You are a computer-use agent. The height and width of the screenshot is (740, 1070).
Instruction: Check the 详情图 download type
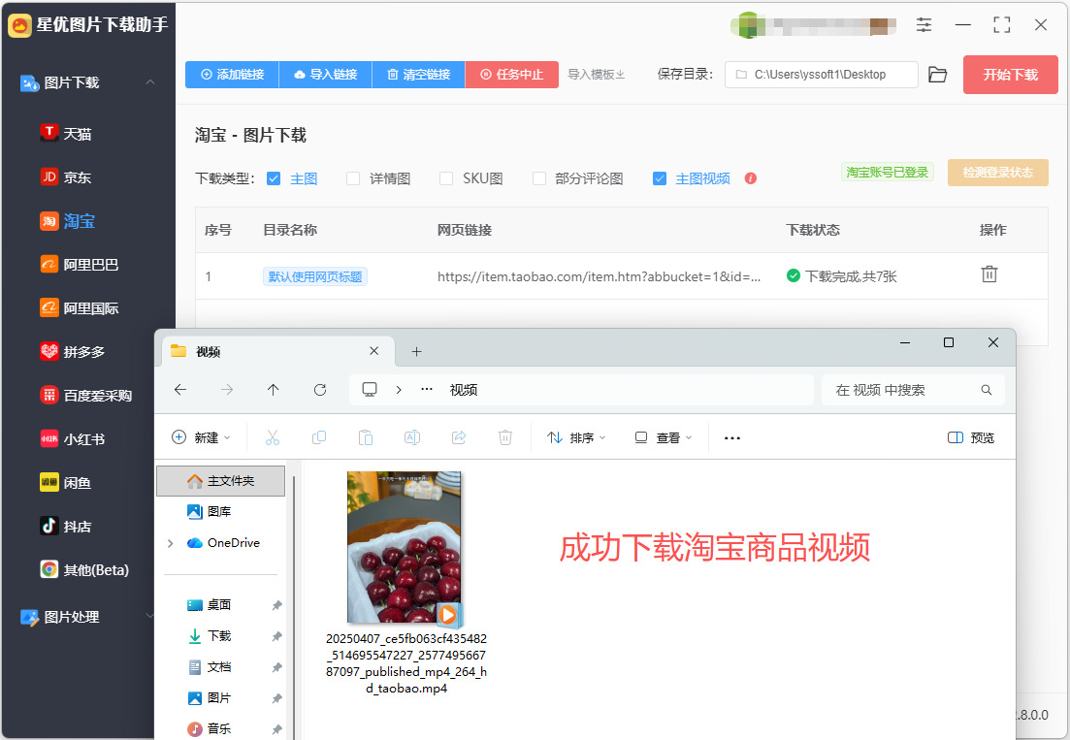(353, 178)
